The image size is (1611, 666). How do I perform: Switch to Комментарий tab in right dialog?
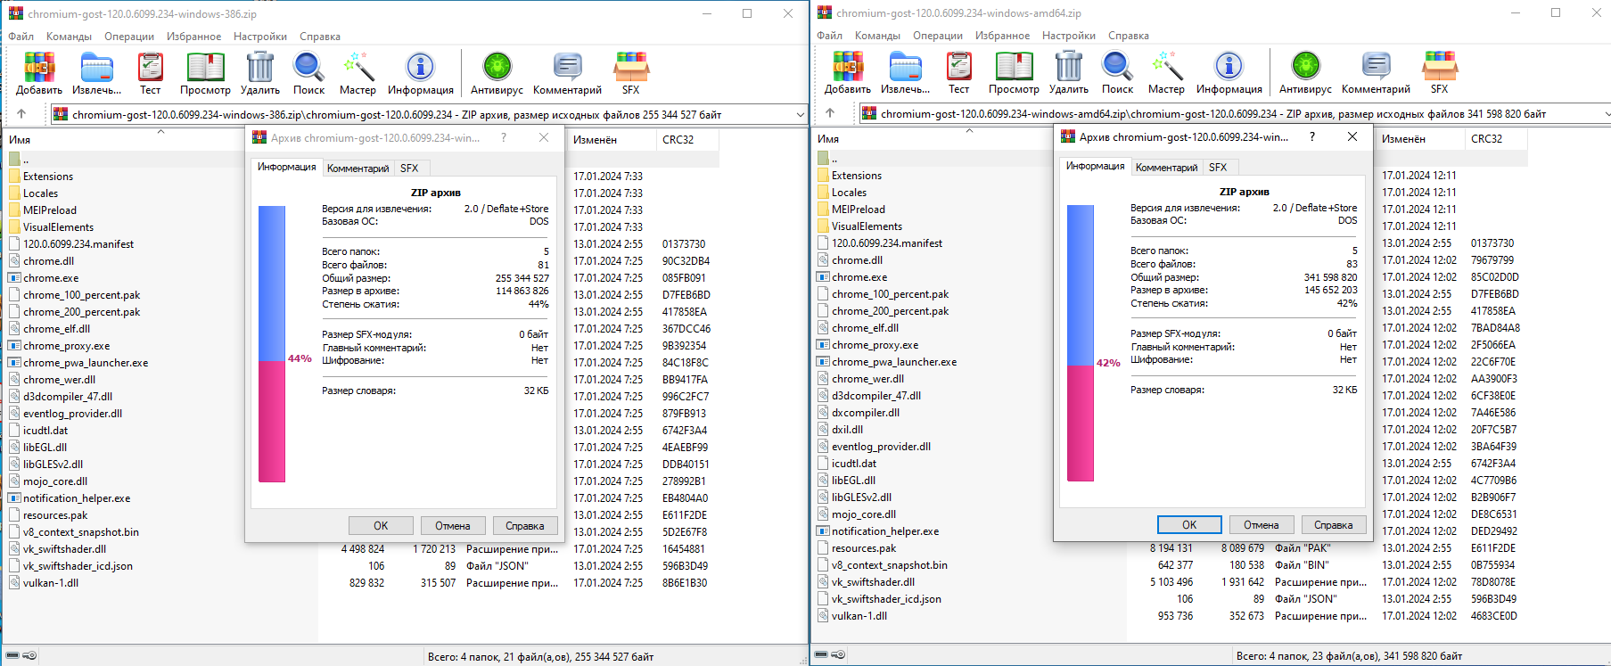[x=1166, y=168]
